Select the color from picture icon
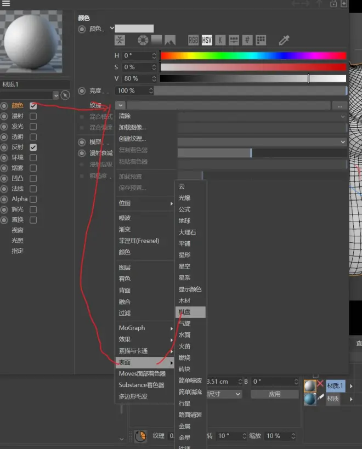Image resolution: width=362 pixels, height=449 pixels. (170, 40)
